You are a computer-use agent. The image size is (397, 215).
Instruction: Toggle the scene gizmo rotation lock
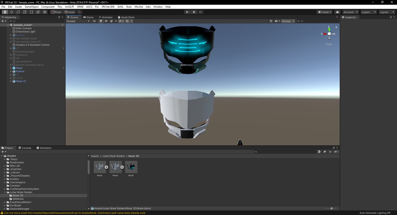[x=336, y=27]
